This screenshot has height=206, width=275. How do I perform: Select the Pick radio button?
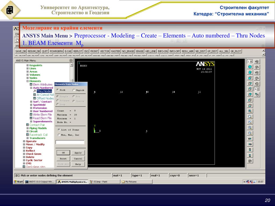57,90
